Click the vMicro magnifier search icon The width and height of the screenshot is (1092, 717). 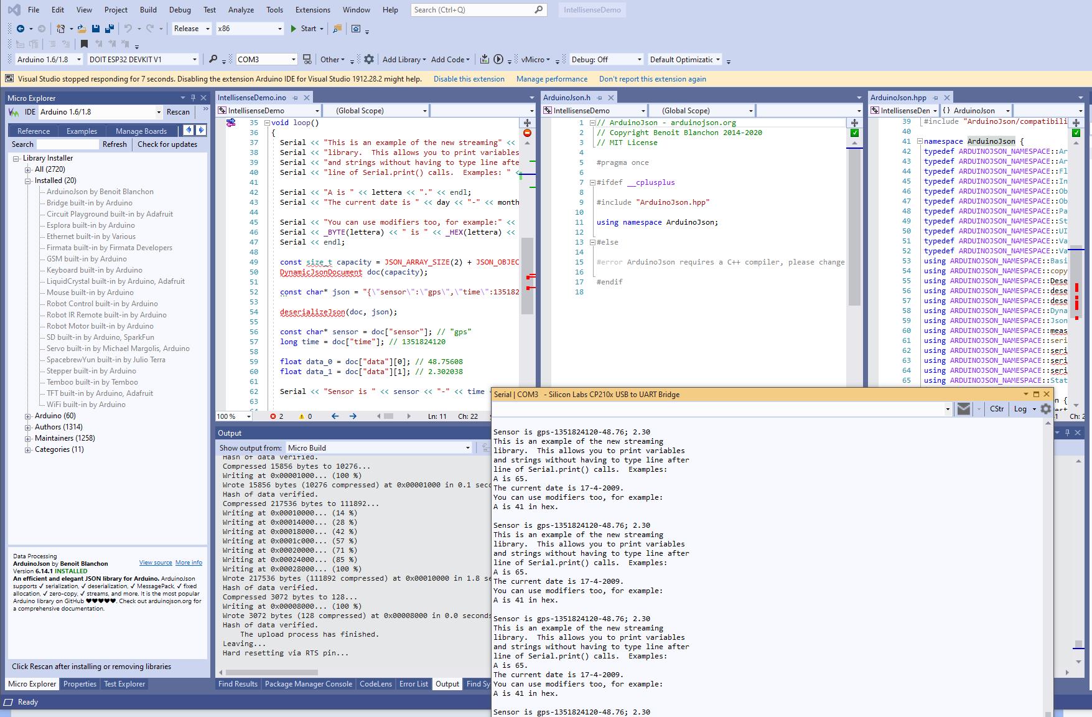tap(213, 59)
